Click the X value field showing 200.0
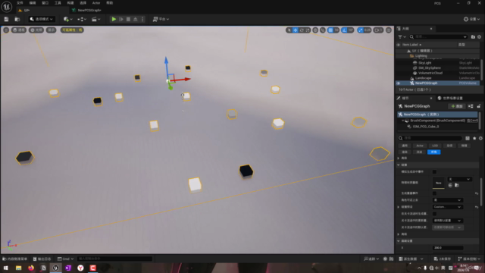This screenshot has height=273, width=485. coord(448,248)
